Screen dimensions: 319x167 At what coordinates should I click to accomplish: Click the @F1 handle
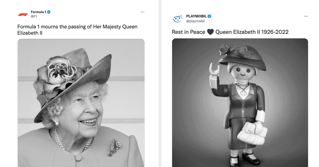[34, 16]
